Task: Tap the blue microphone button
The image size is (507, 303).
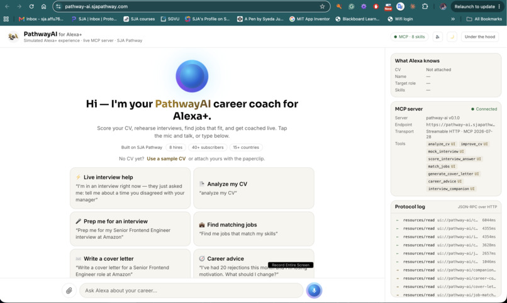Action: 314,290
